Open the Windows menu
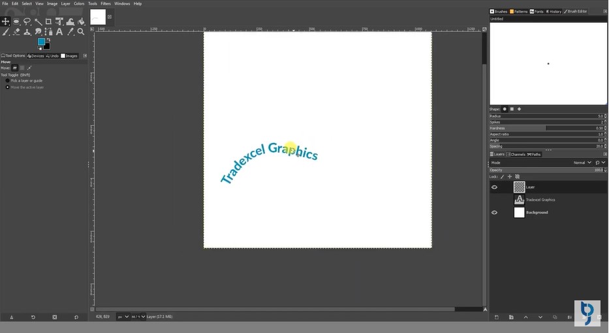 (x=122, y=3)
